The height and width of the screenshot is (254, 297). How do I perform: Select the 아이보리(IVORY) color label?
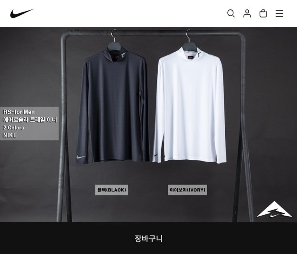(187, 190)
